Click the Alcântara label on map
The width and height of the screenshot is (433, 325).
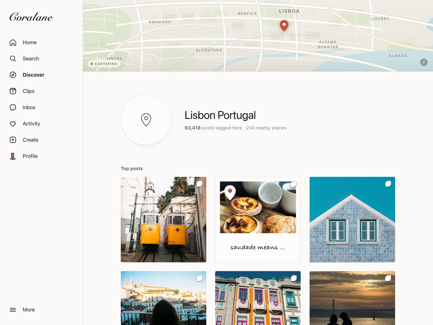coord(209,50)
